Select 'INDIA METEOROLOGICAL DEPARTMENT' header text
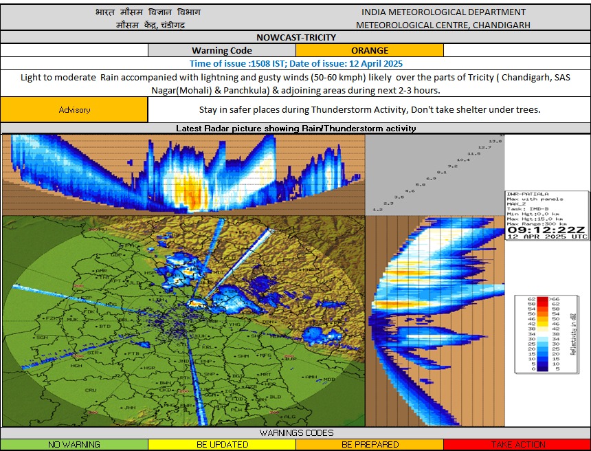591x451 pixels. click(443, 12)
